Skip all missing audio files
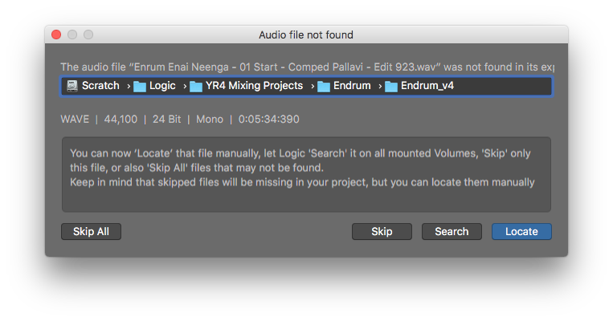The image size is (613, 321). pyautogui.click(x=91, y=232)
